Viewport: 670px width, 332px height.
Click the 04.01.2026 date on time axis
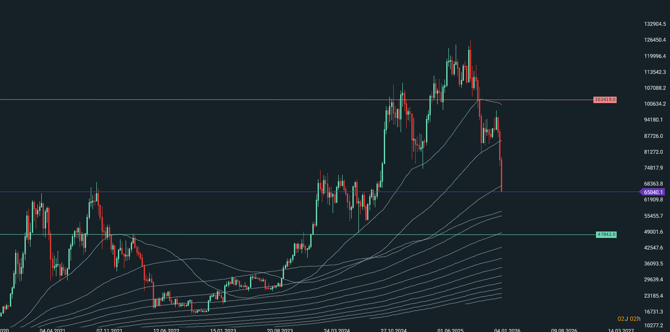click(x=507, y=330)
